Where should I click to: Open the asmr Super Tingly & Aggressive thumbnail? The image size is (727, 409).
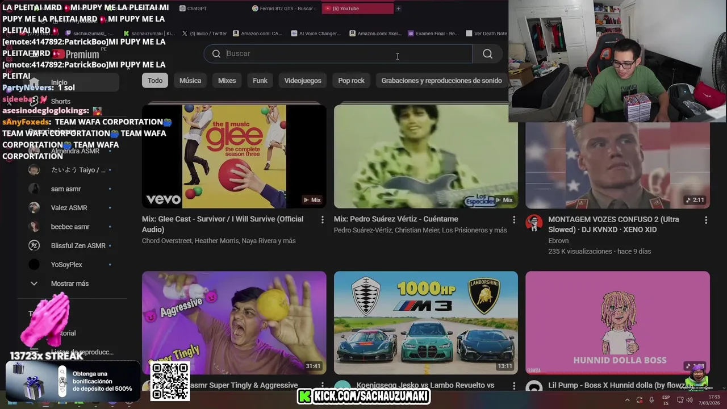234,323
